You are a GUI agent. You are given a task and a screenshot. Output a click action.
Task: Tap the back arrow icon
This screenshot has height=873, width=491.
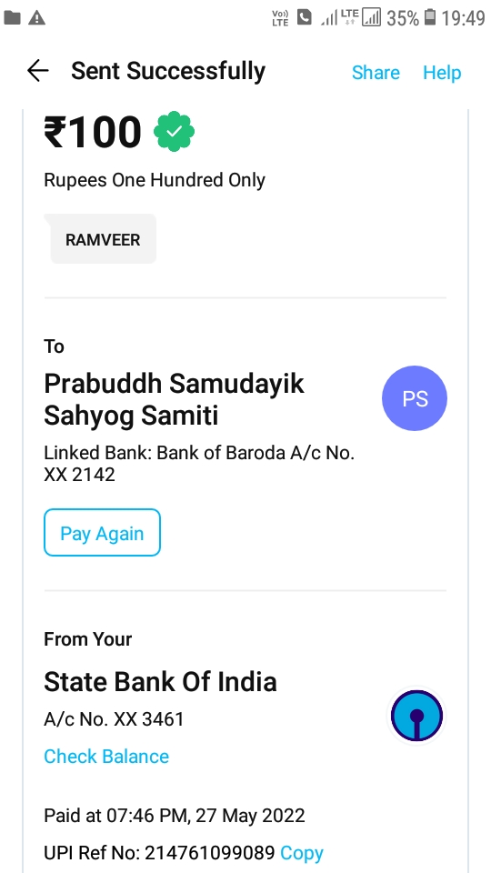coord(37,71)
